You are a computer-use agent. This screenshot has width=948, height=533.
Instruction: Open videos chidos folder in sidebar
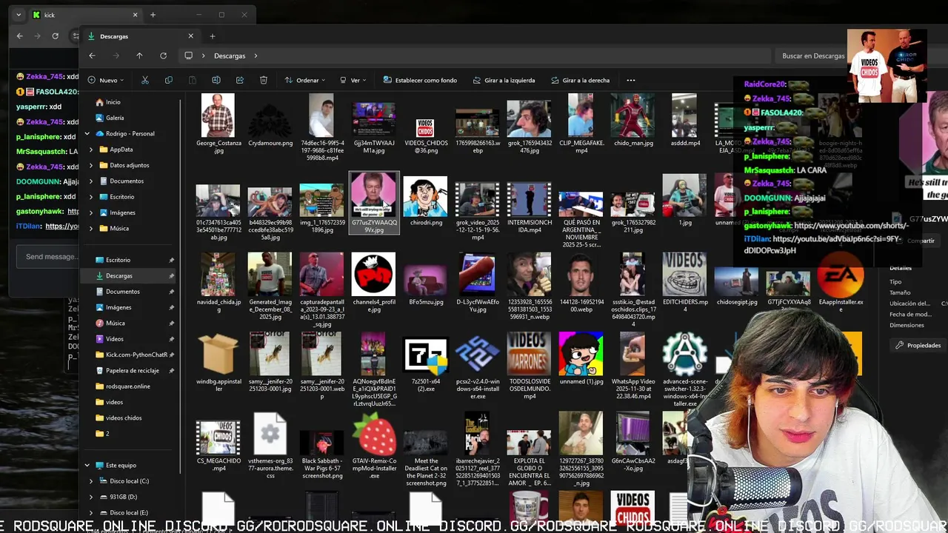(x=123, y=418)
